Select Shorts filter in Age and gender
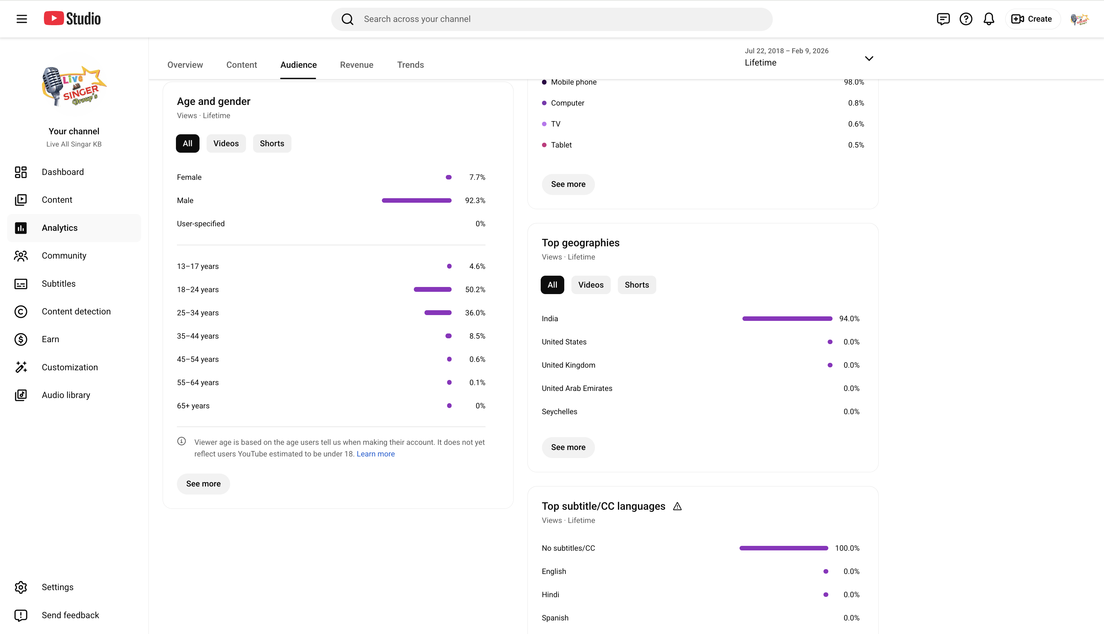This screenshot has height=634, width=1104. pyautogui.click(x=272, y=143)
